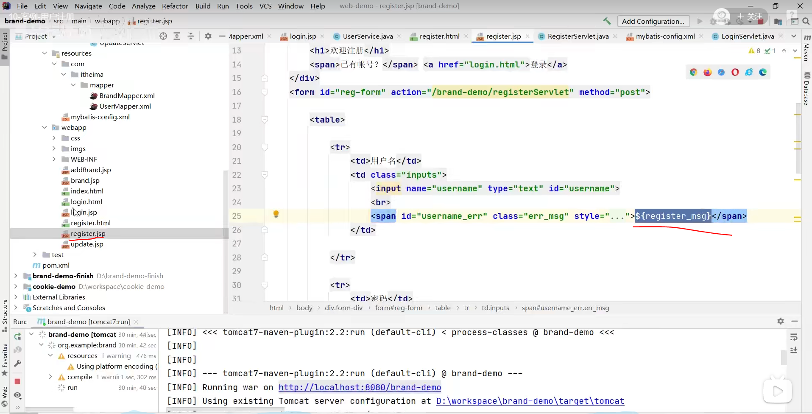Close the brand-demo [tomcat7:run] run tab
The image size is (812, 414).
point(137,322)
